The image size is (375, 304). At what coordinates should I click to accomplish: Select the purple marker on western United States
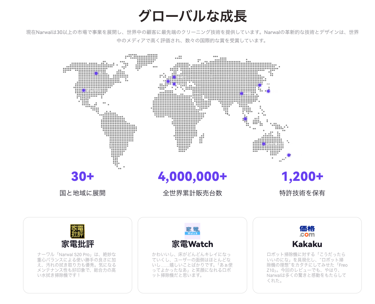point(83,90)
